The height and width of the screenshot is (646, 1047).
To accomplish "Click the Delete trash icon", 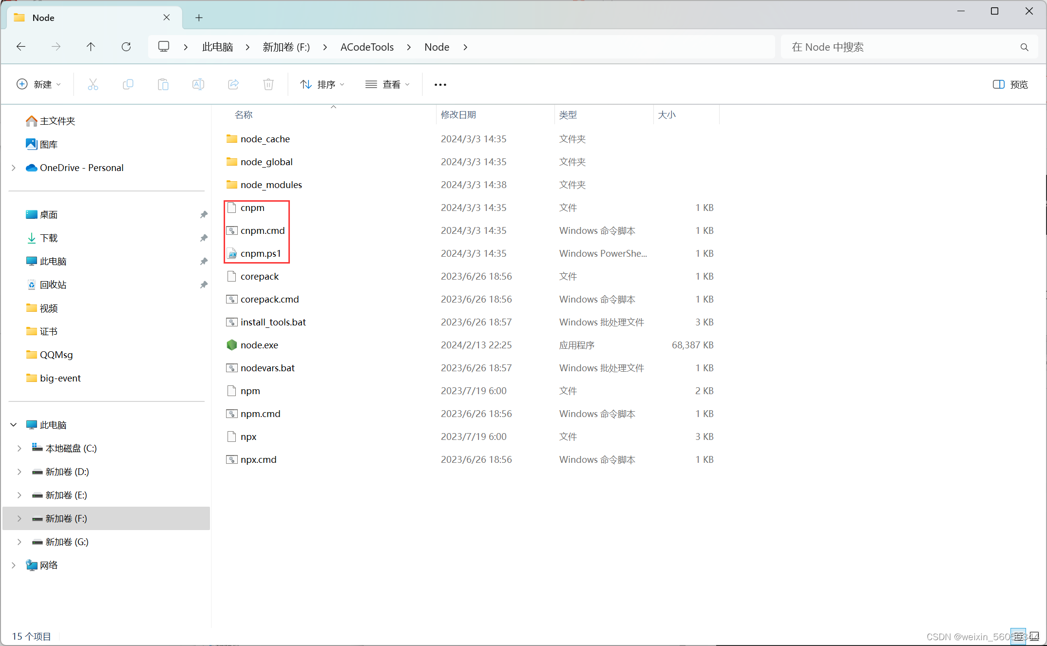I will (268, 84).
